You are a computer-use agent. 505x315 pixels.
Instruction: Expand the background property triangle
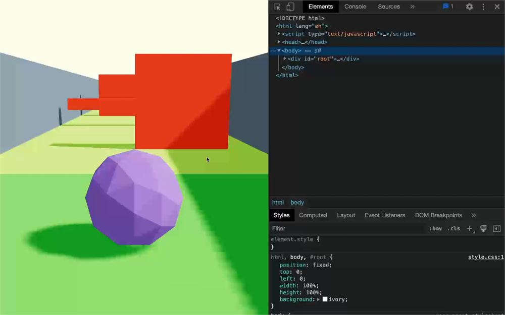318,299
